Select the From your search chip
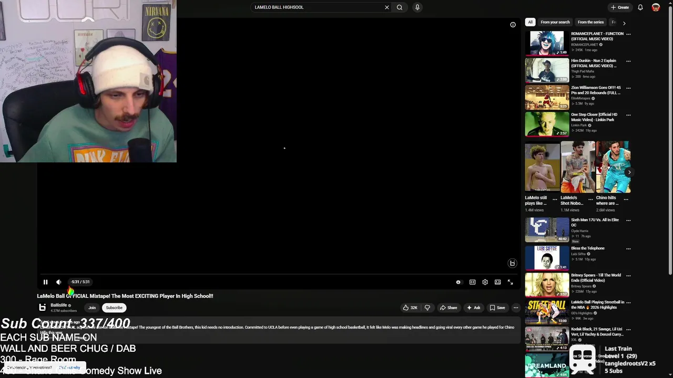The width and height of the screenshot is (673, 378). pos(555,22)
